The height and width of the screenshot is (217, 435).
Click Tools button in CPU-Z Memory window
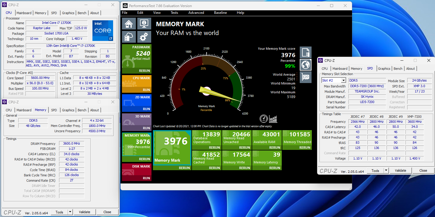point(59,212)
